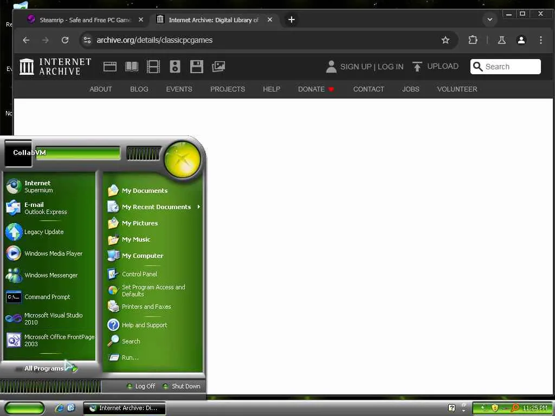Click the user silhouette icon beside Sign Up
Screen dimensions: 555x416
[x=331, y=67]
